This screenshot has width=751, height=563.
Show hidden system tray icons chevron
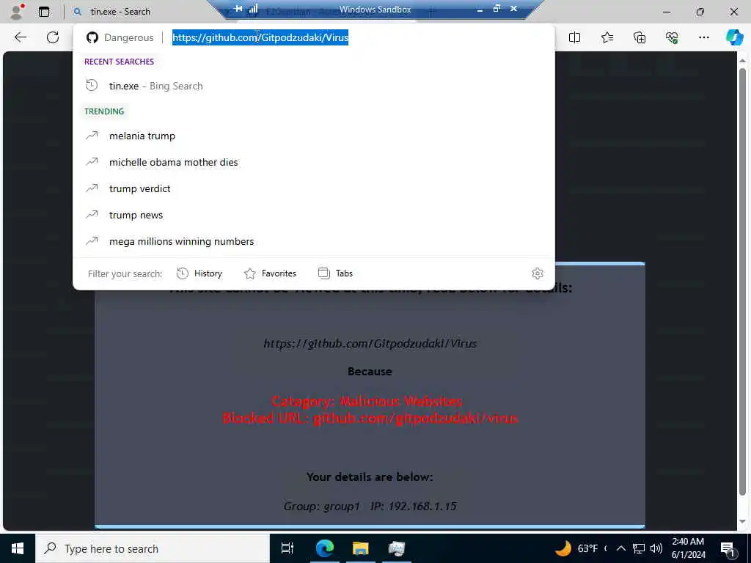[620, 548]
